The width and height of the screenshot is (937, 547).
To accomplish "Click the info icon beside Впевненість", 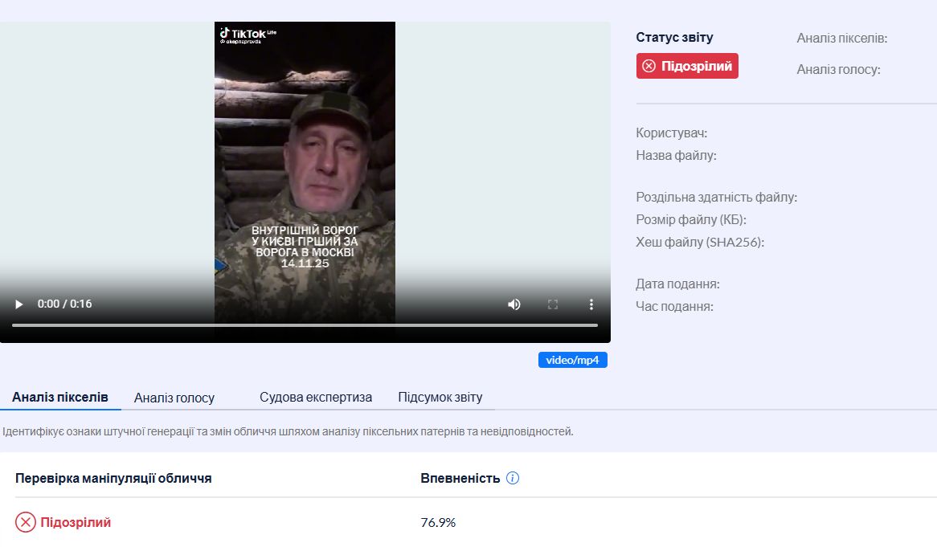I will coord(513,478).
